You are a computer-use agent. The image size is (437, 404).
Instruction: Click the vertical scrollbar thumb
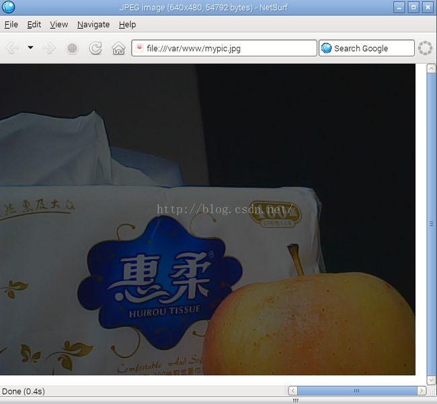tap(431, 224)
